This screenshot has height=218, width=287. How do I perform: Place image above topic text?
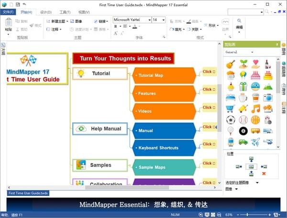tap(251, 159)
